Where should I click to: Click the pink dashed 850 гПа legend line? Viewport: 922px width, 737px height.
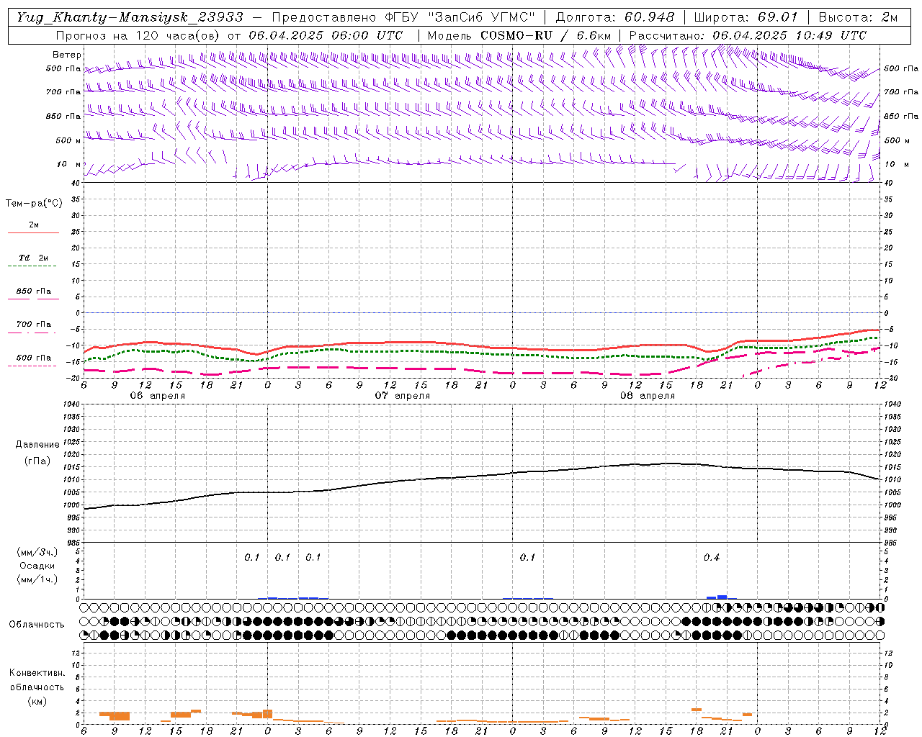tap(33, 299)
